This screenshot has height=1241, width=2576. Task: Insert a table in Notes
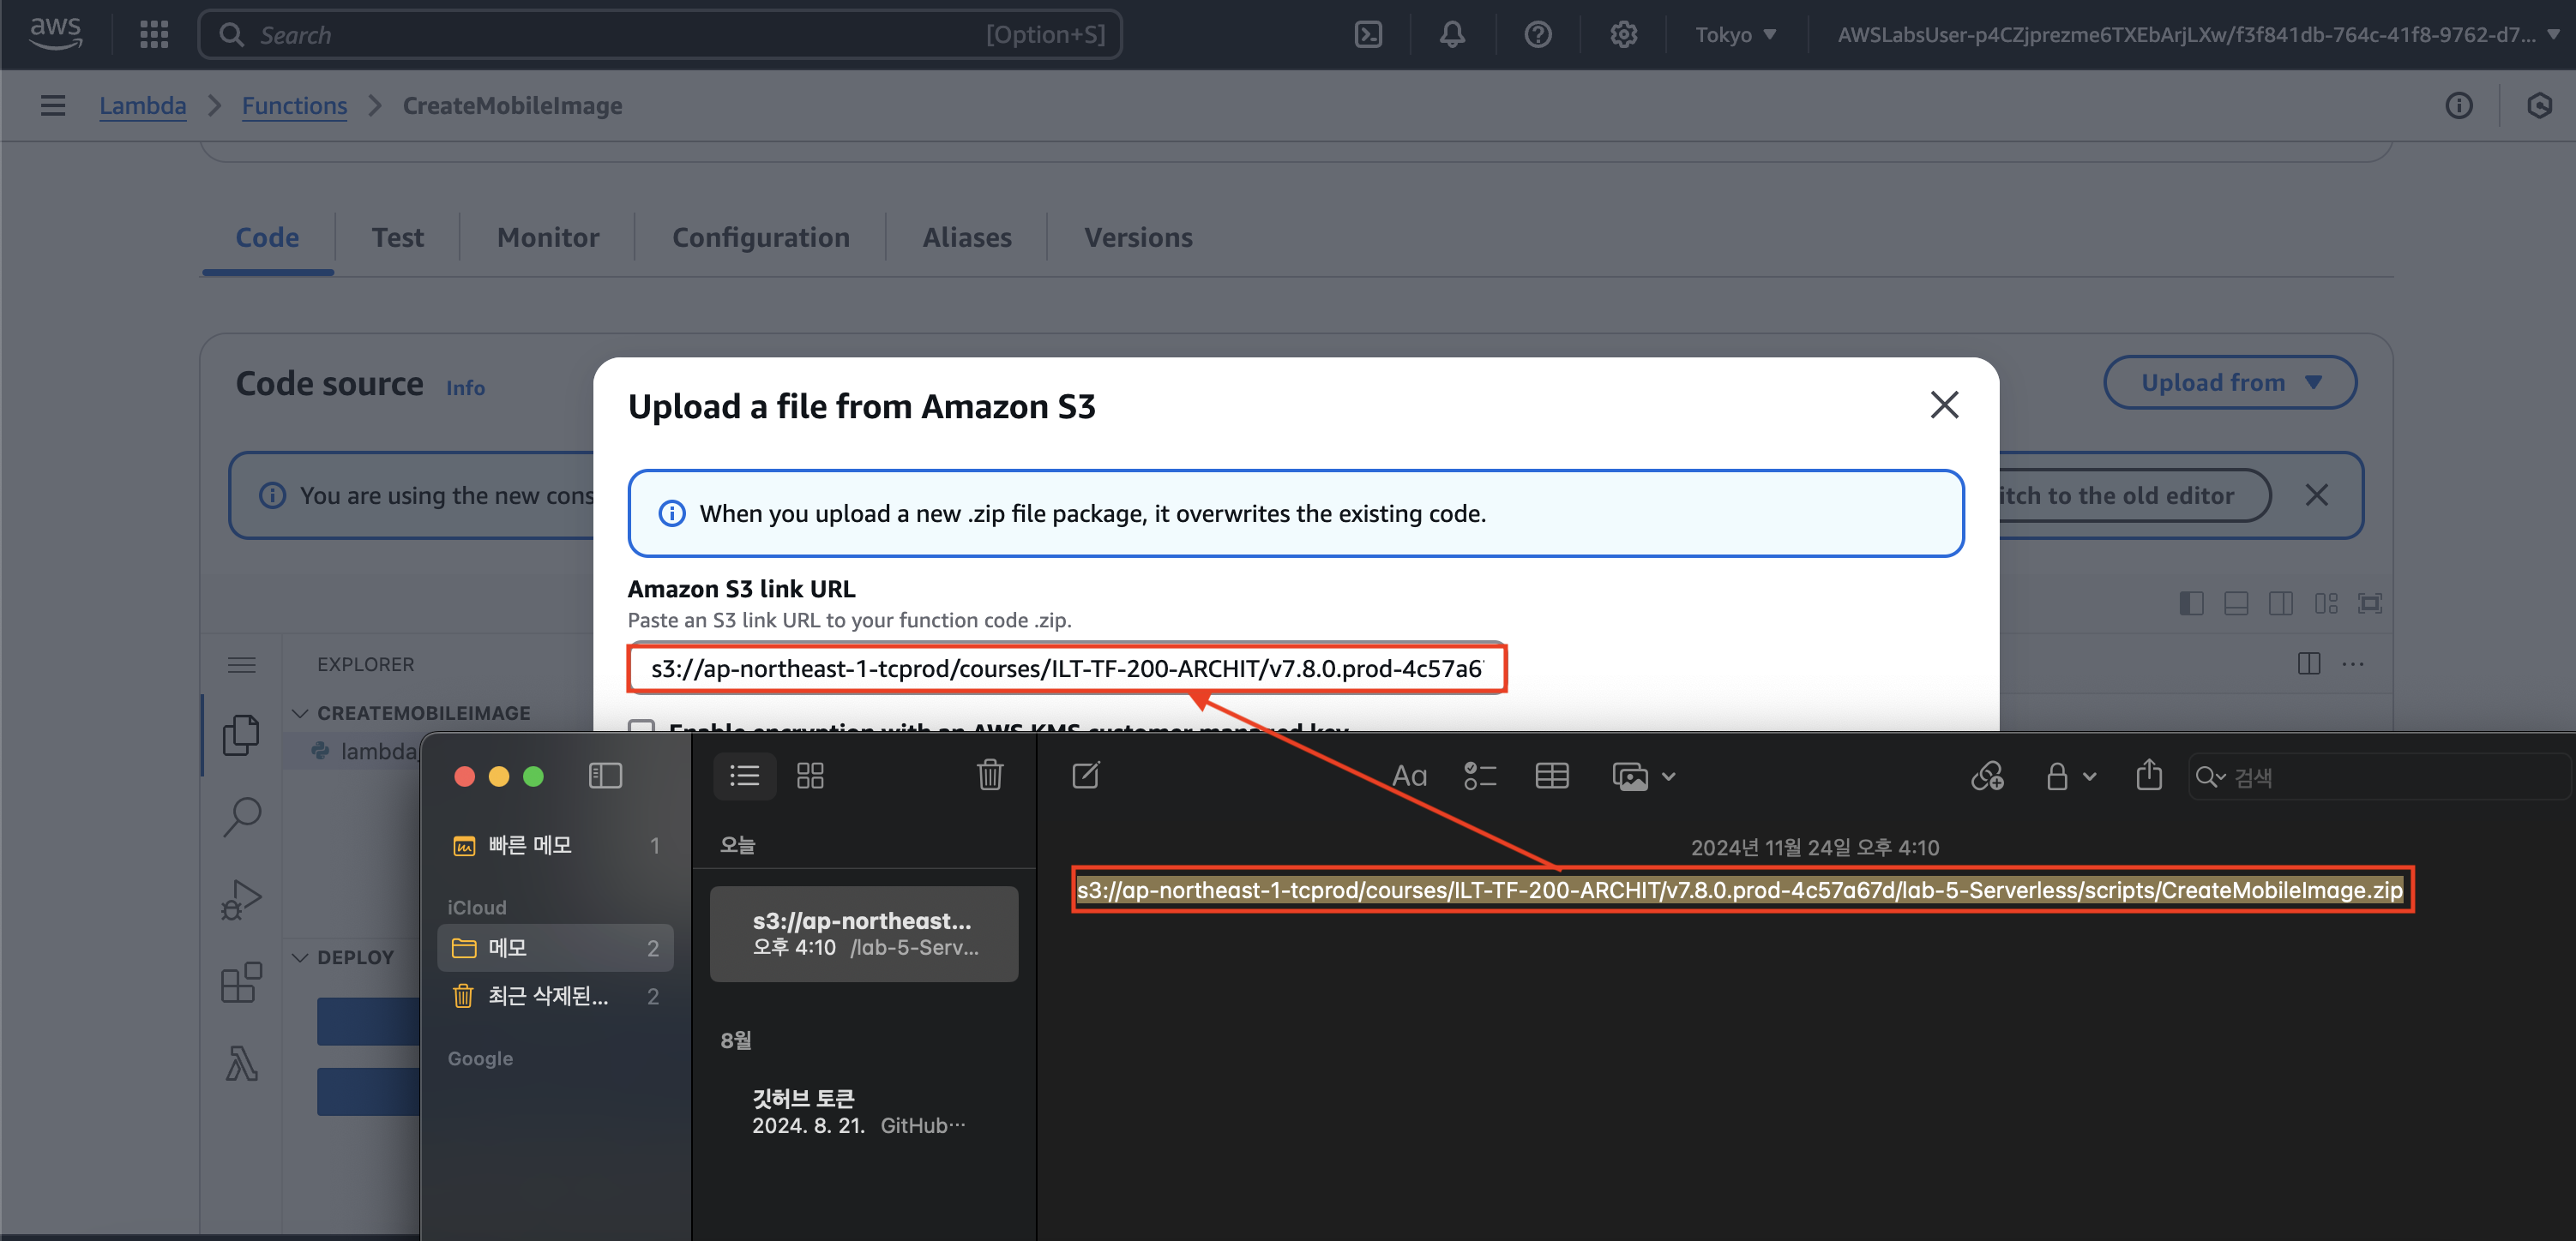pyautogui.click(x=1551, y=776)
